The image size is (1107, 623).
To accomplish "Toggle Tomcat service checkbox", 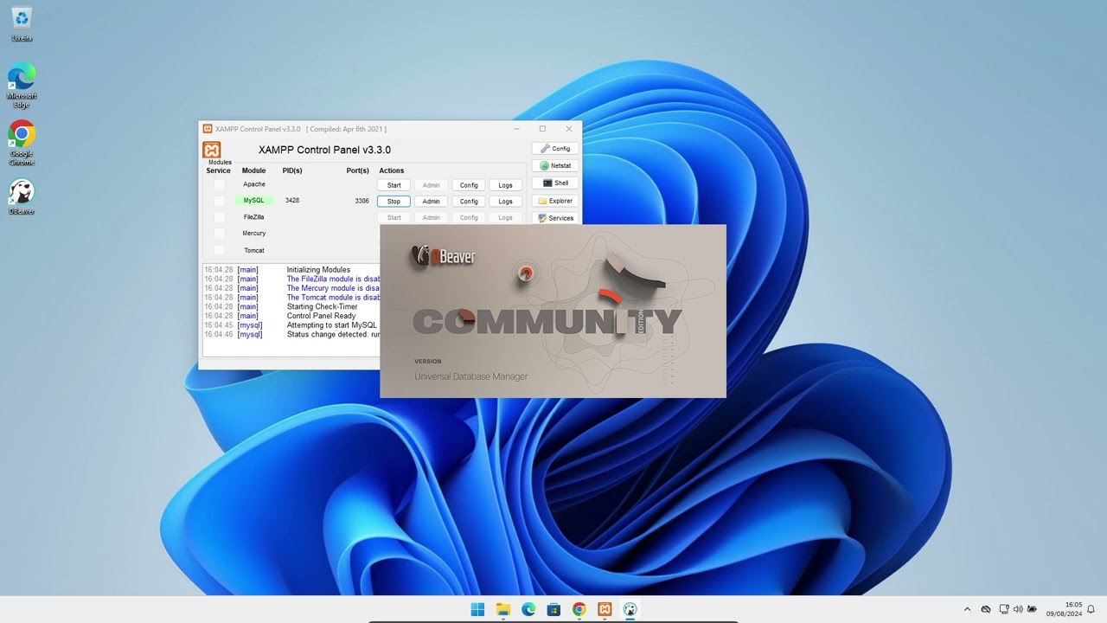I will tap(219, 250).
